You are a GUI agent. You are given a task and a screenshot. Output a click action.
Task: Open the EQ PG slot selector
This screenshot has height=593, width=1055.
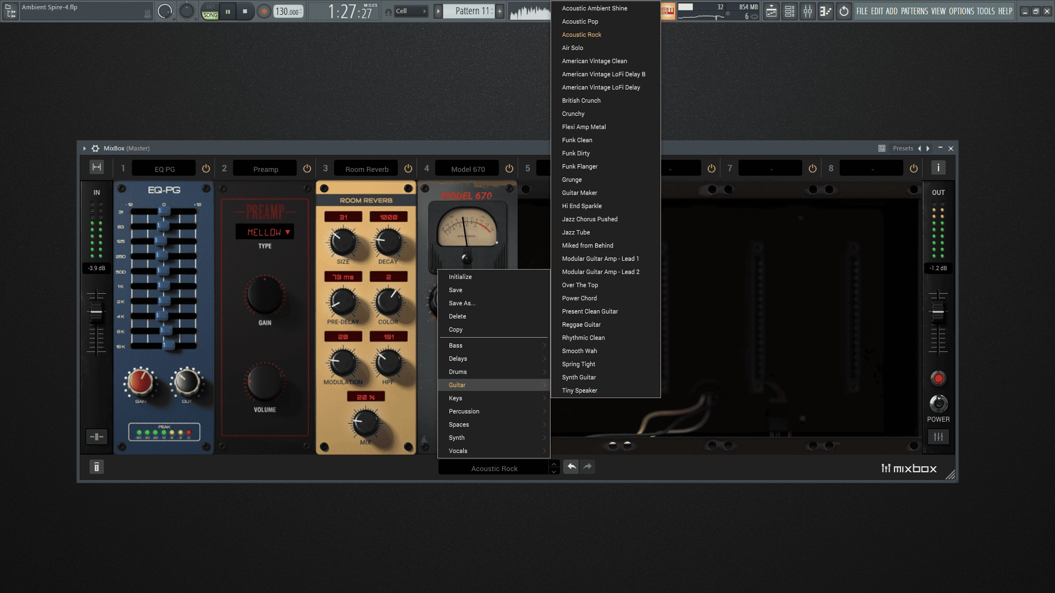tap(164, 169)
